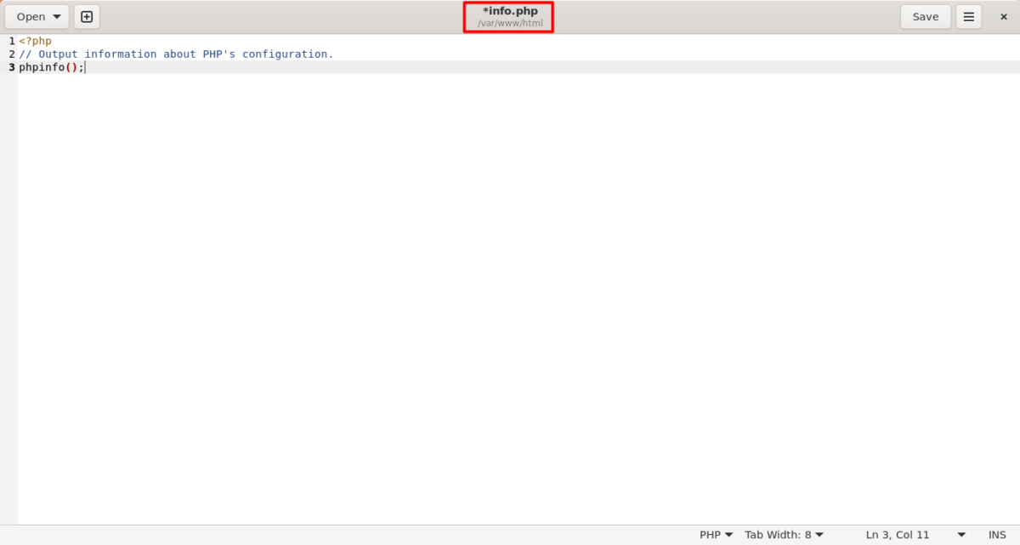Viewport: 1020px width, 545px height.
Task: Create a new document with the plus icon
Action: point(87,17)
